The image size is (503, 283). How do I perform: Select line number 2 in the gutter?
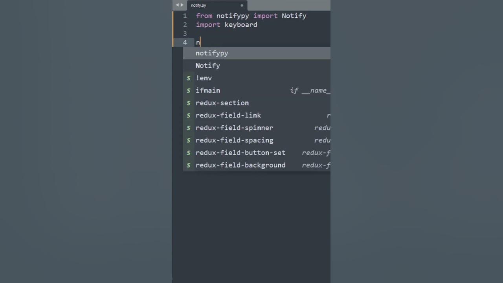tap(185, 25)
